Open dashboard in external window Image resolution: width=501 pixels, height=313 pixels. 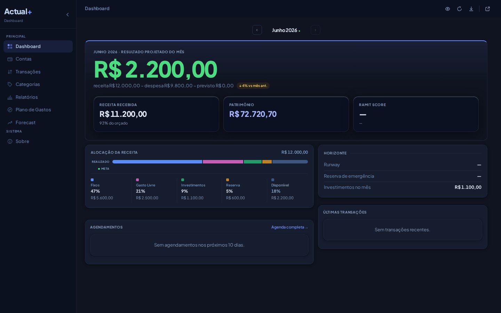[487, 9]
